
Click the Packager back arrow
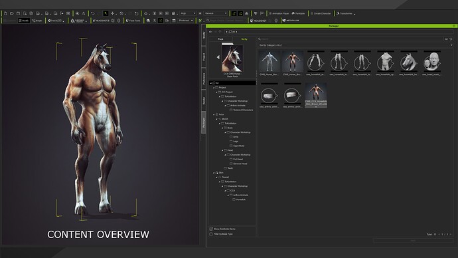(210, 32)
